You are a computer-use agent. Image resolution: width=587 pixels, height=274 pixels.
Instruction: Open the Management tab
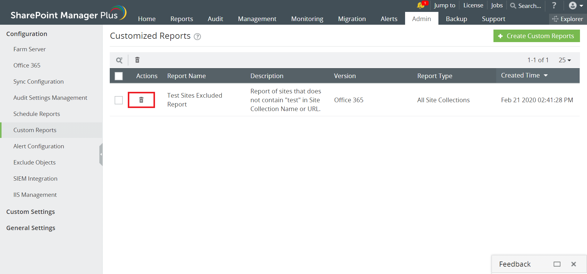tap(257, 19)
